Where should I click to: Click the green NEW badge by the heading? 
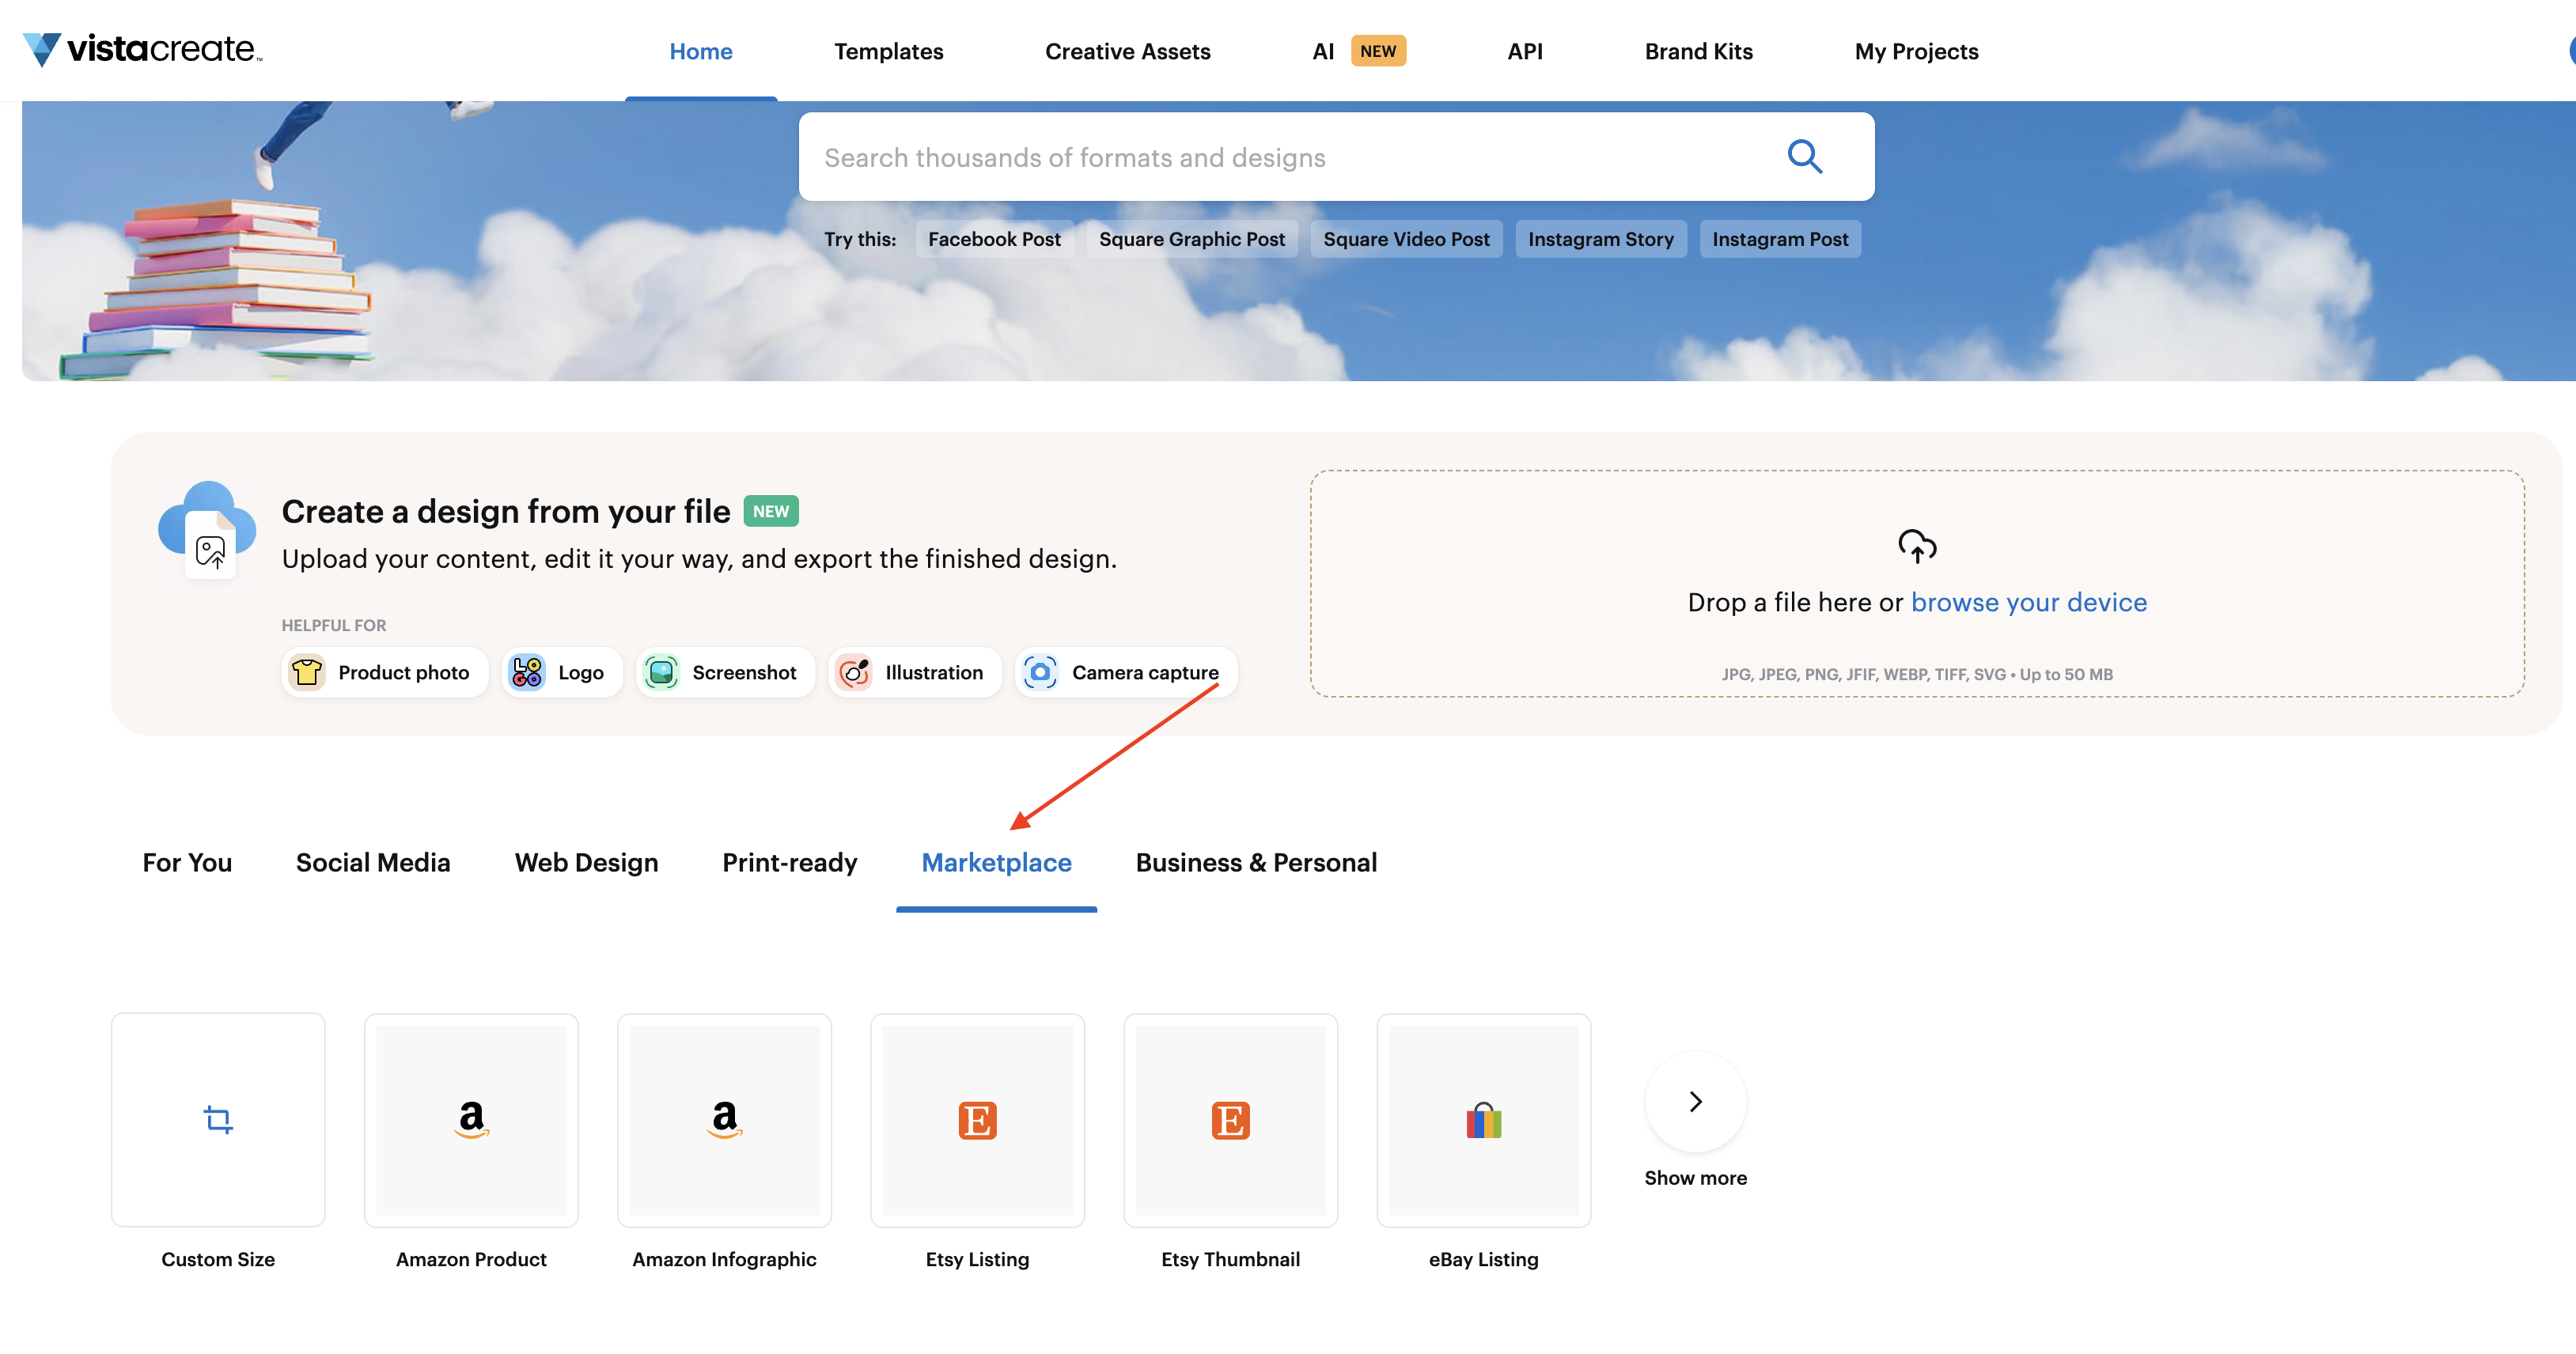pos(771,511)
